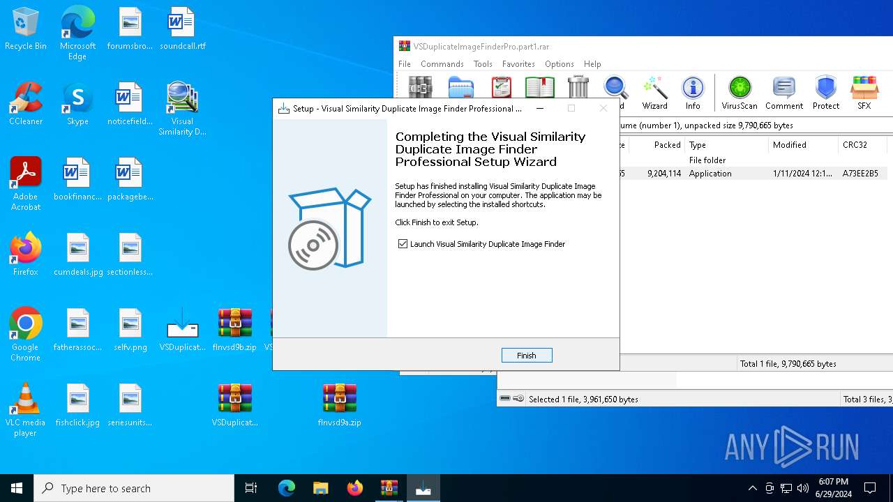Screen dimensions: 893x502
Task: Click the WinRAR Extract To folder icon
Action: coord(461,88)
